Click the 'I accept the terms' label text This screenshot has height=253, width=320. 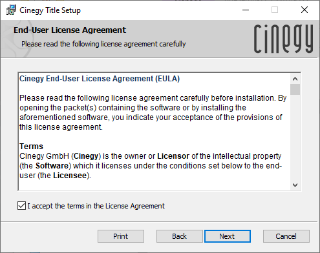pyautogui.click(x=96, y=206)
